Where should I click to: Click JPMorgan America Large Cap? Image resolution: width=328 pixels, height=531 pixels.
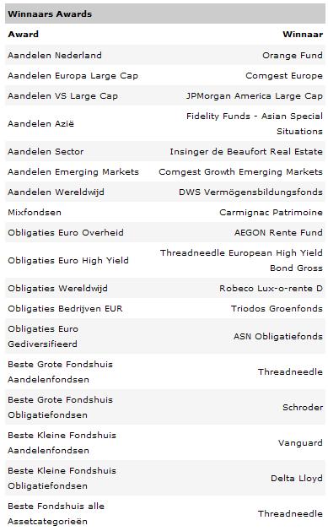[x=255, y=96]
